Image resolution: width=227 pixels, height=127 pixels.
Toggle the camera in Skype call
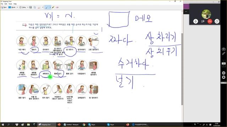click(x=203, y=21)
